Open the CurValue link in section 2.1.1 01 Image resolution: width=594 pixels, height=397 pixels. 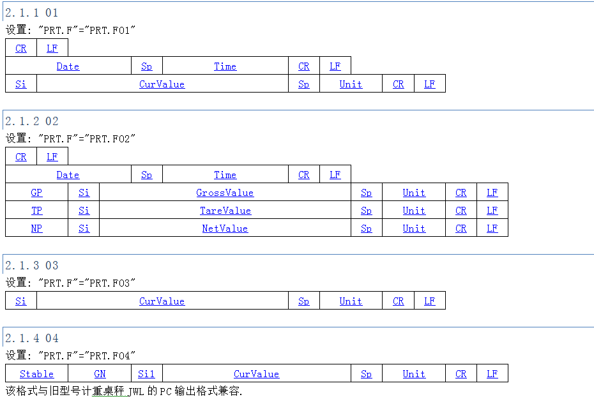pyautogui.click(x=162, y=84)
